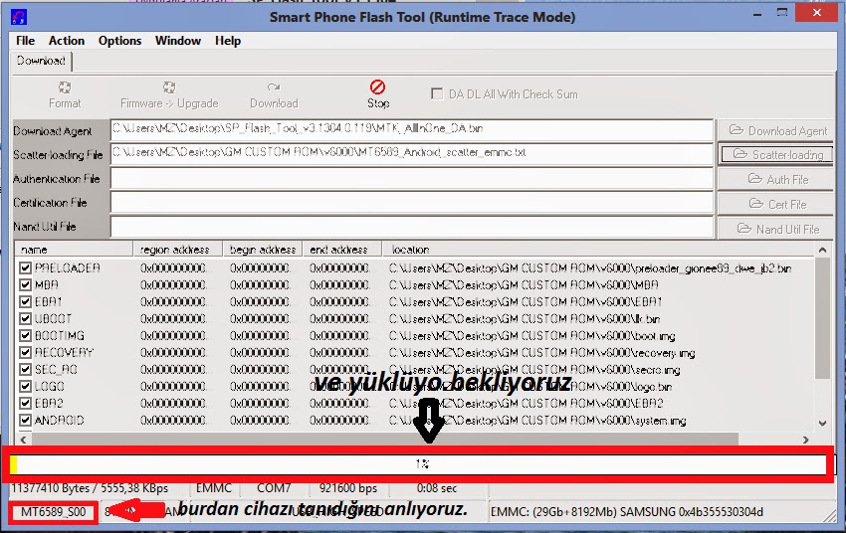Click the Authentication File input field
Screen dimensions: 846x533
pos(412,179)
